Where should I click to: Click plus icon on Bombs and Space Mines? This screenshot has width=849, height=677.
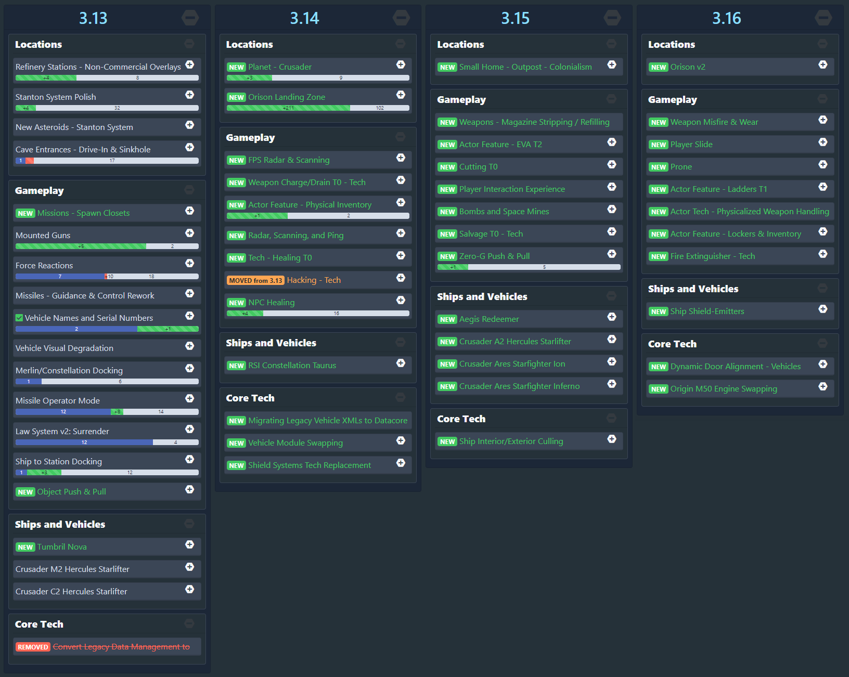point(612,209)
